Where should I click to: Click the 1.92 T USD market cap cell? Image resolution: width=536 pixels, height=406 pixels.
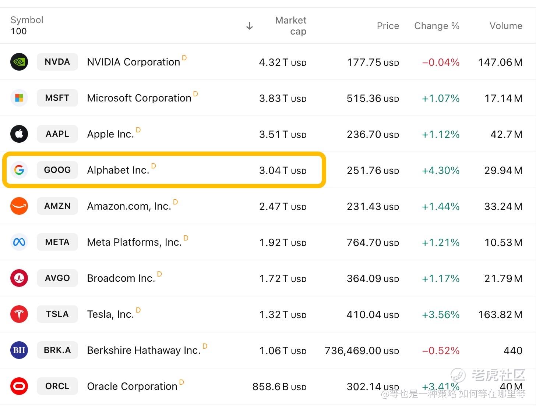point(283,243)
